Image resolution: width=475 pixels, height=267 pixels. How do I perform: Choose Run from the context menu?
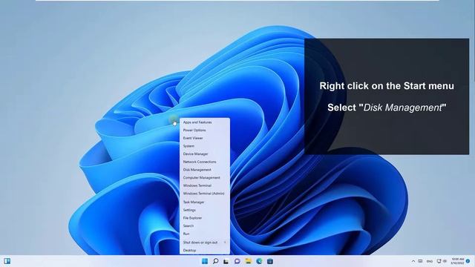pos(205,234)
